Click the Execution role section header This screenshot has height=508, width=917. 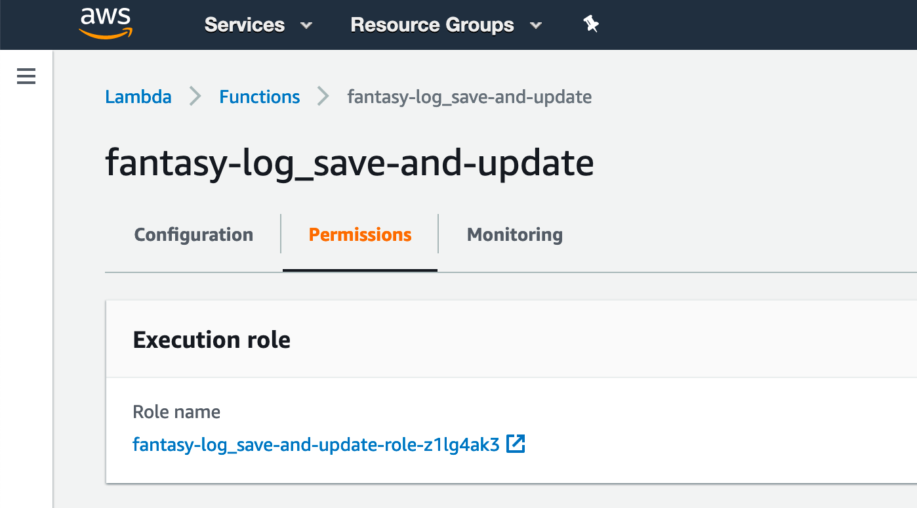pos(212,339)
